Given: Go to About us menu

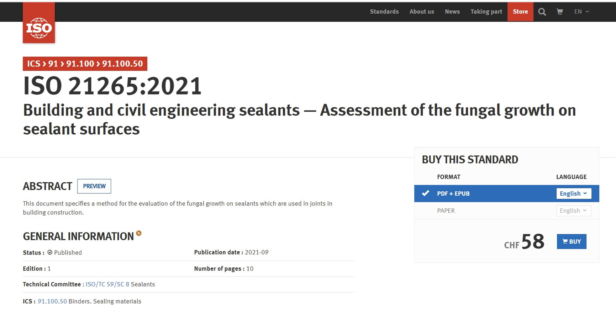Looking at the screenshot, I should pyautogui.click(x=422, y=12).
